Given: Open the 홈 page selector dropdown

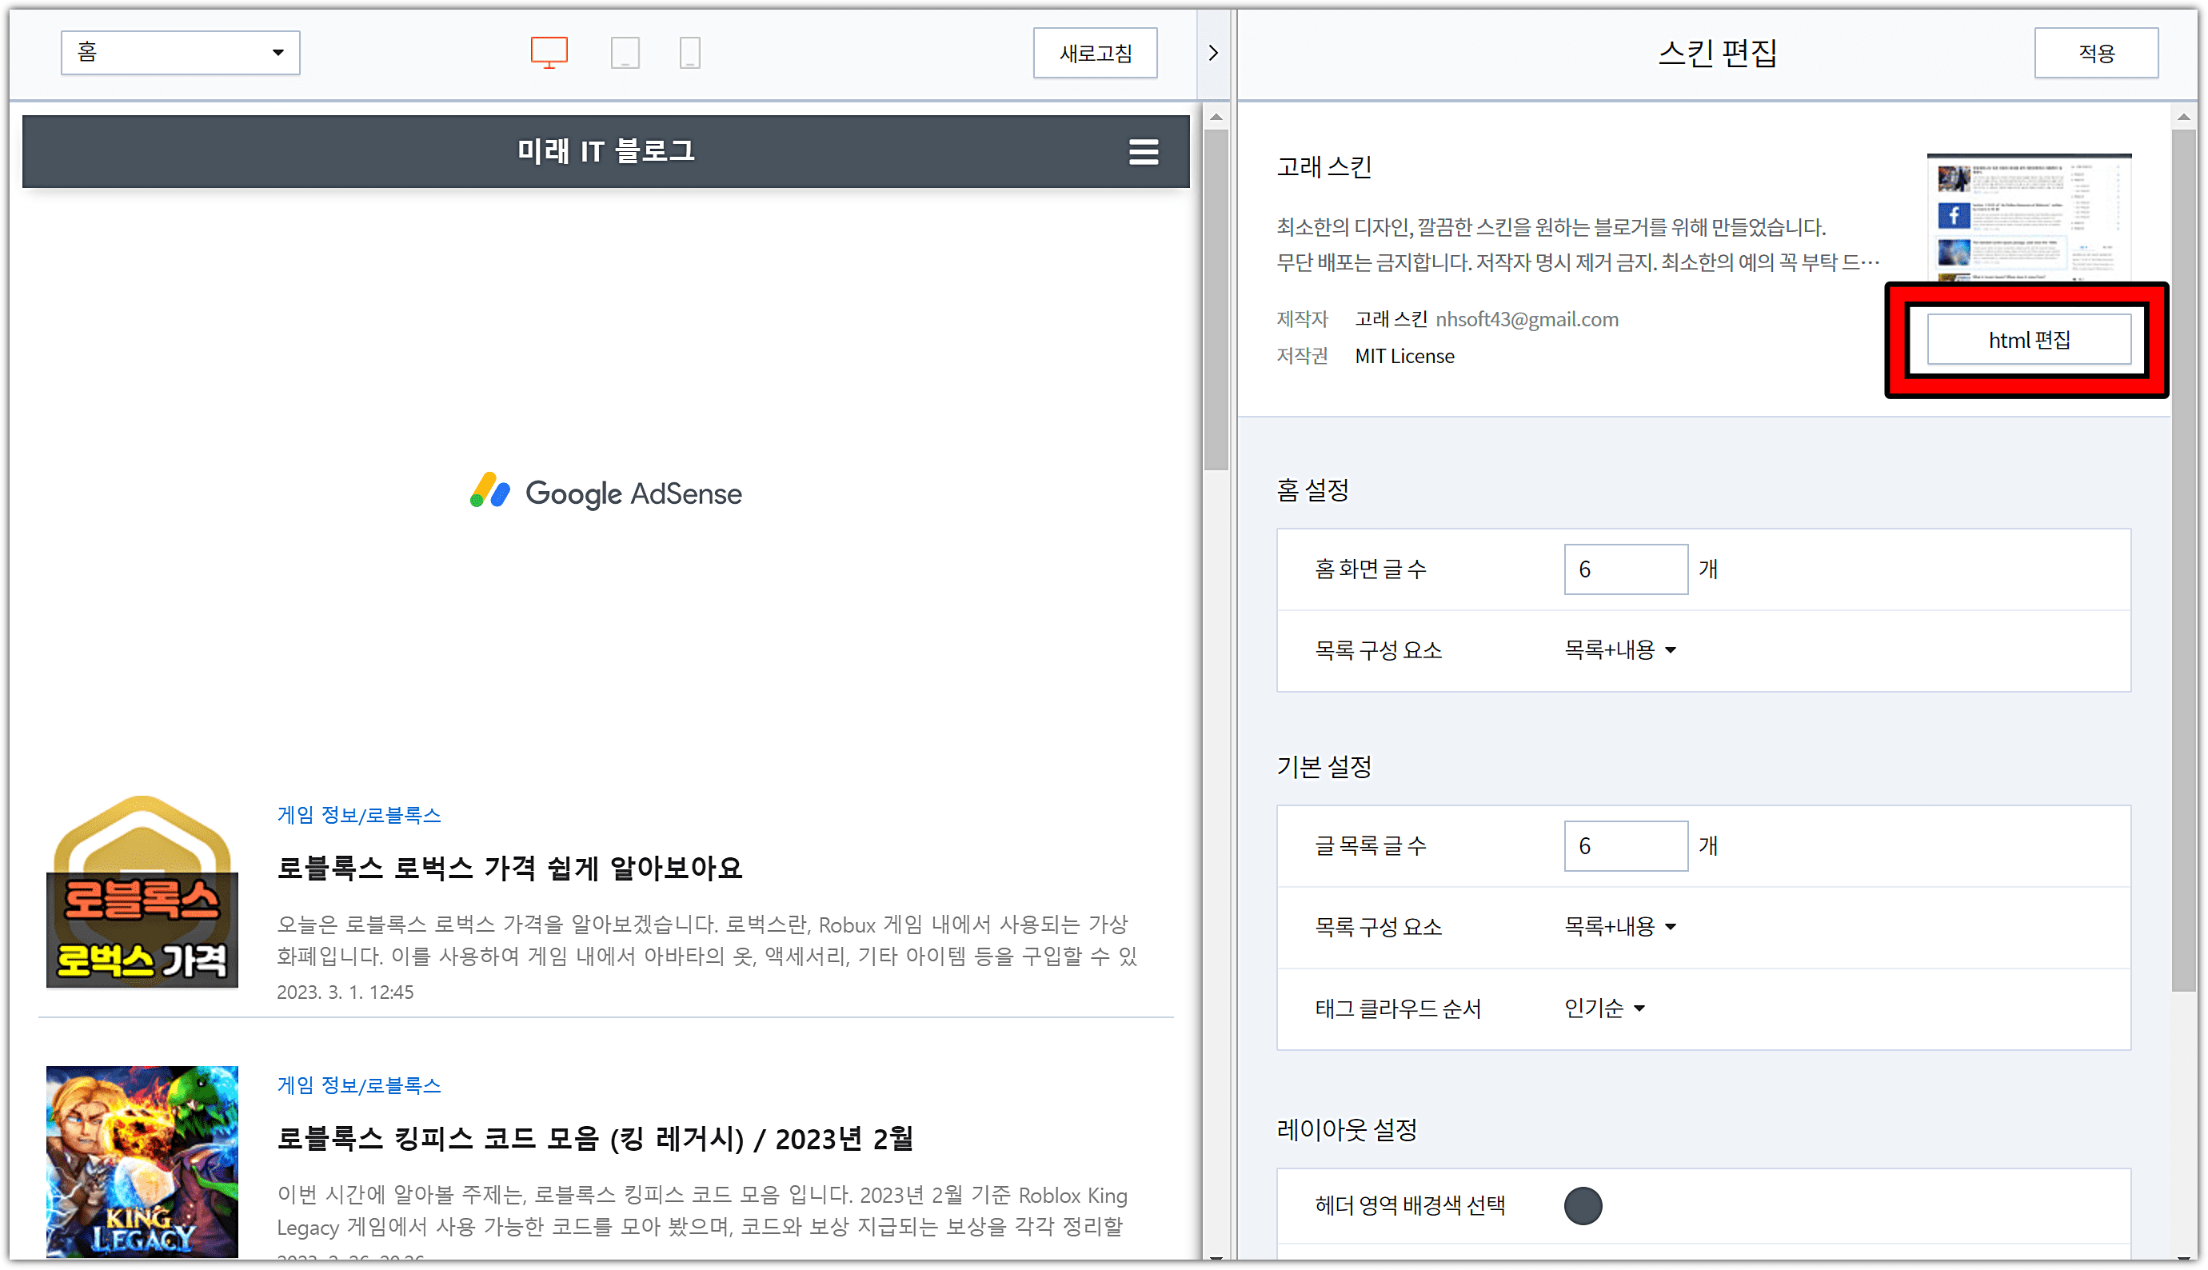Looking at the screenshot, I should pyautogui.click(x=181, y=52).
